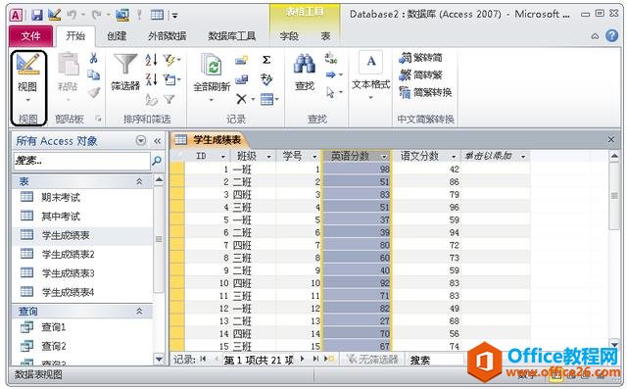The height and width of the screenshot is (389, 627).
Task: Collapse navigation pane with double chevron
Action: 157,141
